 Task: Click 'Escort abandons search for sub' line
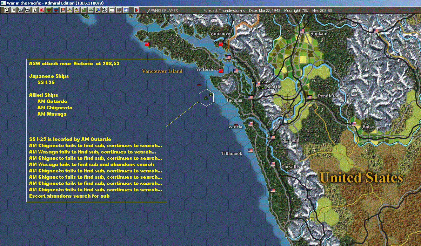click(69, 196)
